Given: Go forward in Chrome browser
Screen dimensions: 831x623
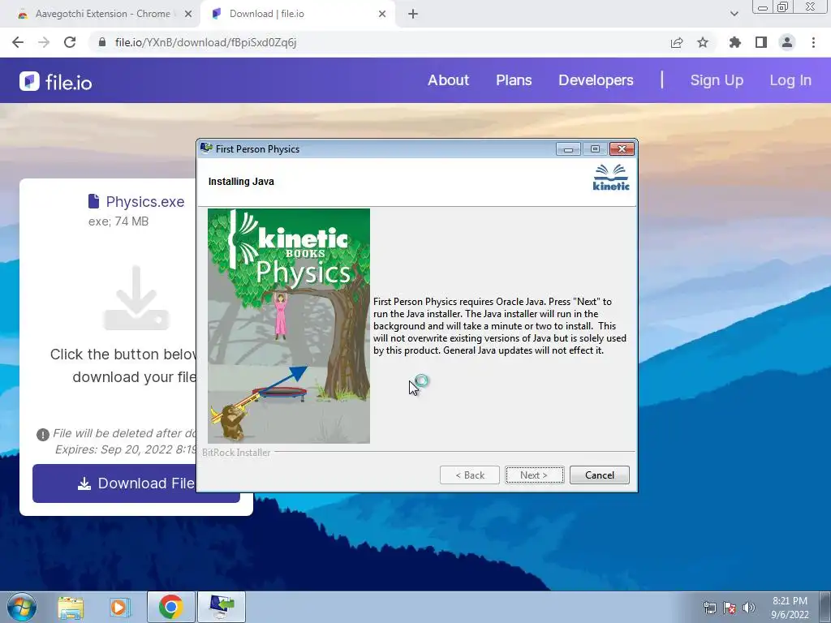Looking at the screenshot, I should [44, 42].
